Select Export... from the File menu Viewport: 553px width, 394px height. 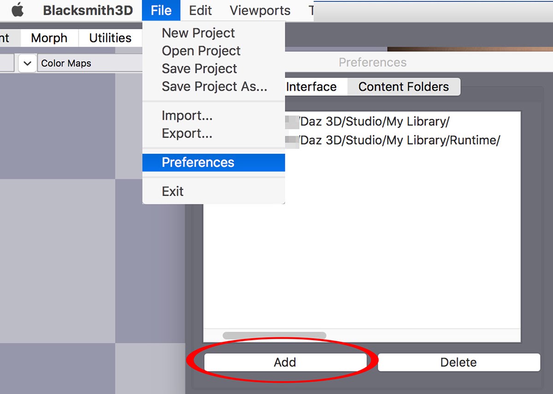pyautogui.click(x=187, y=133)
